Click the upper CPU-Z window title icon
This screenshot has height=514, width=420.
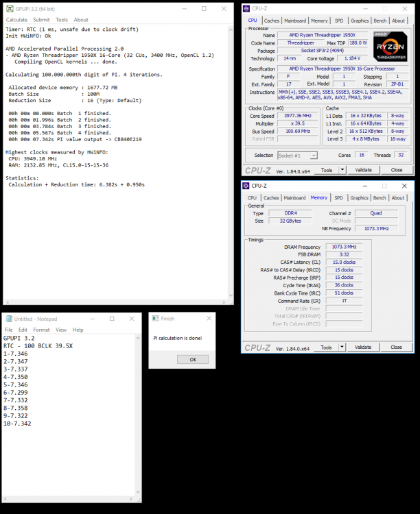246,8
